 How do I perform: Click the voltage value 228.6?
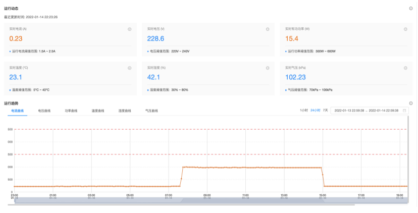point(155,39)
